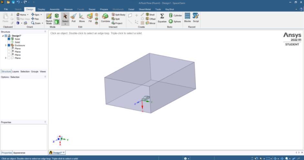Viewport: 304px width, 160px height.
Task: Check the first Plane visibility box
Action: pos(9,48)
